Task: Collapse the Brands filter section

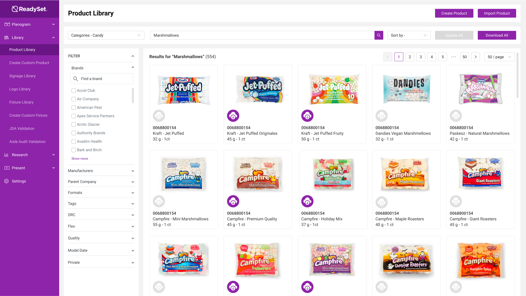Action: point(133,67)
